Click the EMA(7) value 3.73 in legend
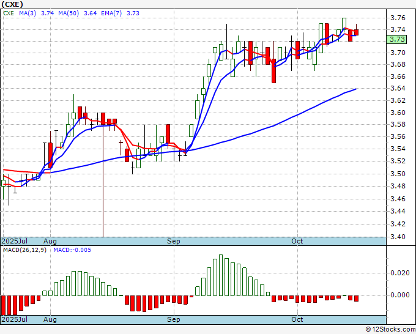Viewport: 416px width, 334px height. 133,13
